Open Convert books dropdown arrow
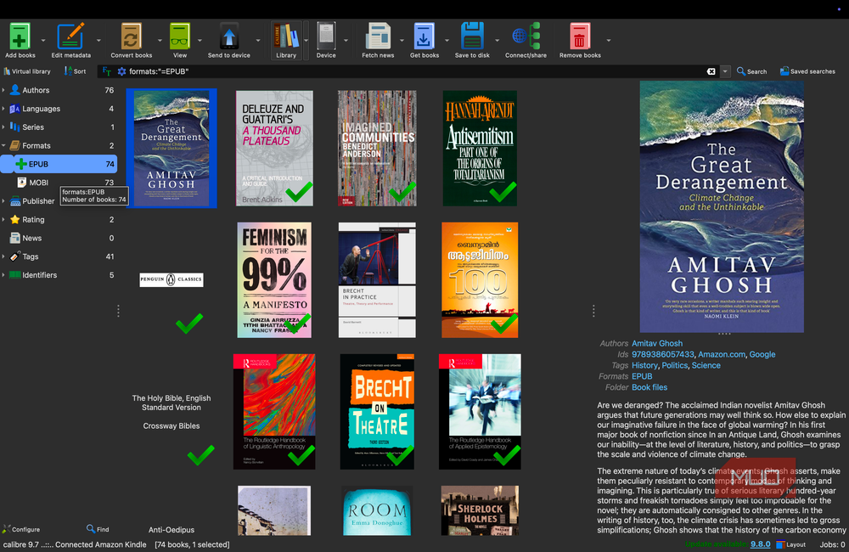The height and width of the screenshot is (552, 849). coord(160,40)
